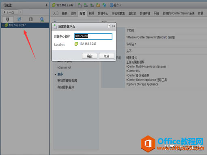Screen dimensions: 207x155
Task: Collapse the 192.168.9.247 tree node arrow
Action: coord(3,25)
